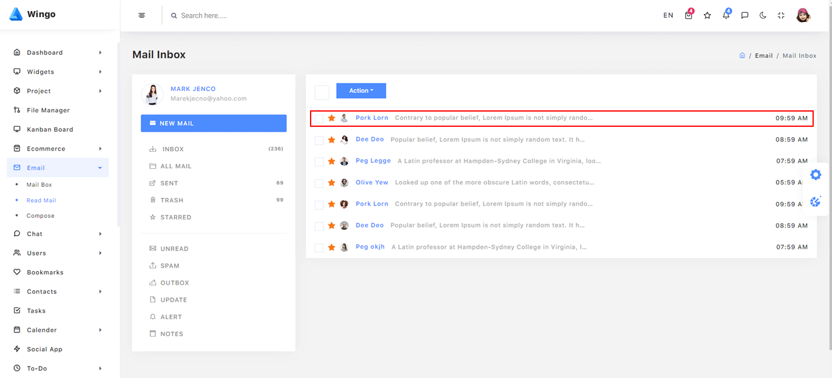This screenshot has width=832, height=378.
Task: Open the settings gear on right edge
Action: 816,175
